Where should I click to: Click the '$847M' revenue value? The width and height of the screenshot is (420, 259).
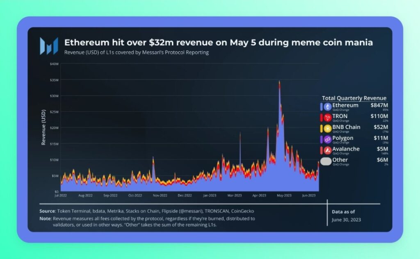pos(379,105)
